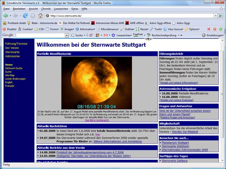Click the Werden Sie Mitglied! link

(x=185, y=132)
